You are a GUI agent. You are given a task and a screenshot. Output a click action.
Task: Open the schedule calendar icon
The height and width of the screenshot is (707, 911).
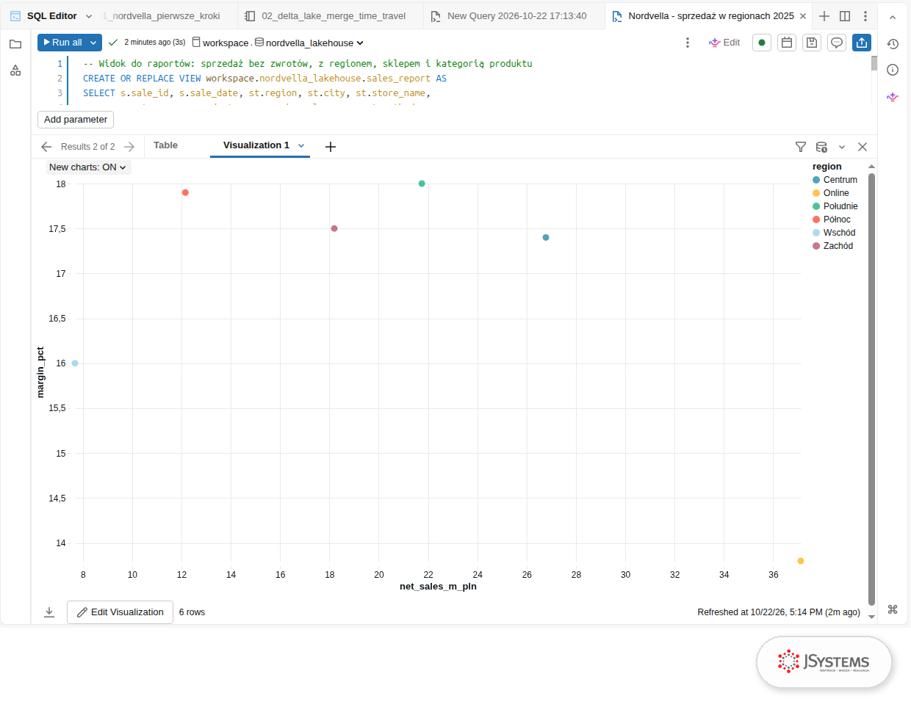787,43
